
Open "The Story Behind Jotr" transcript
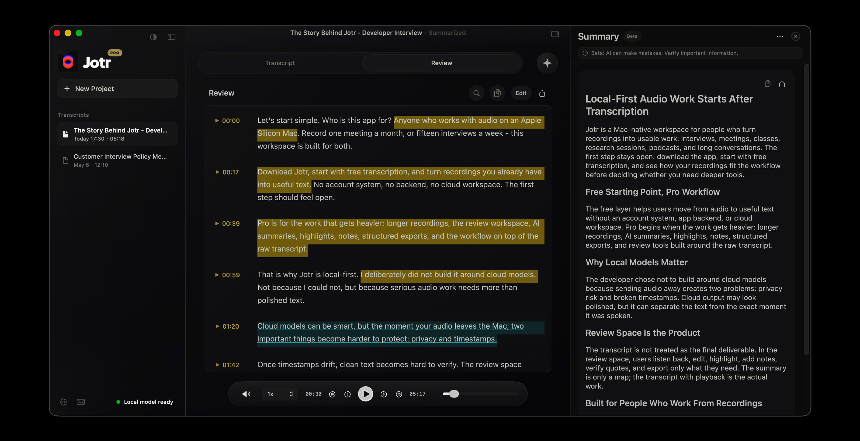click(117, 134)
